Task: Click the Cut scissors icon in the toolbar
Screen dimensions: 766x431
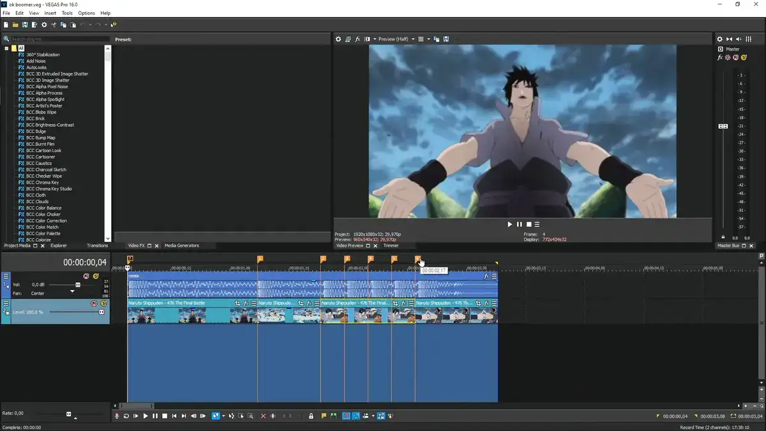Action: [54, 25]
